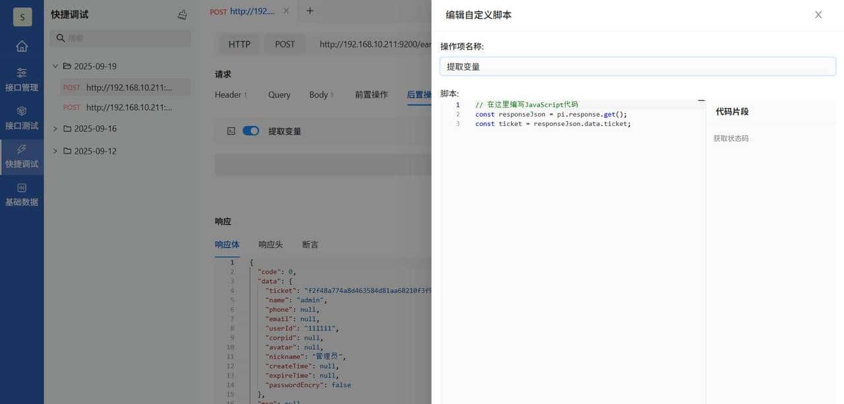
Task: Click the POST method button beside HTTP
Action: coord(285,44)
